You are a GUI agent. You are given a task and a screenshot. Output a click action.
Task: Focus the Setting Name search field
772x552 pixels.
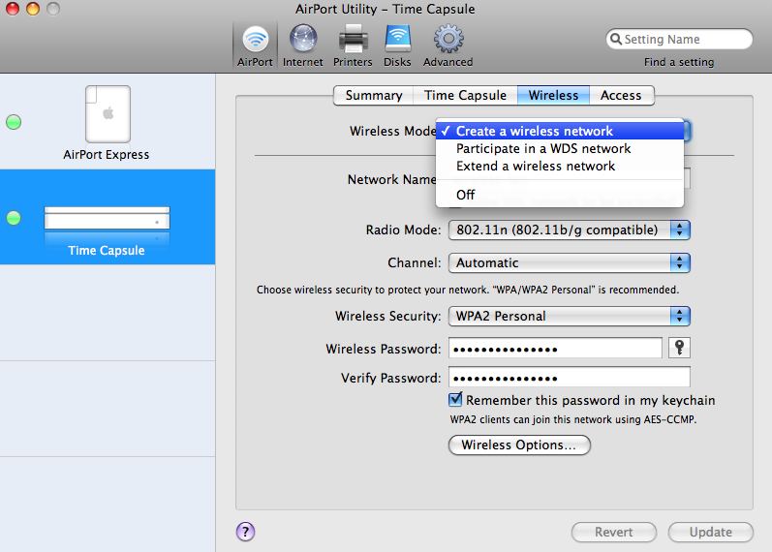click(679, 39)
